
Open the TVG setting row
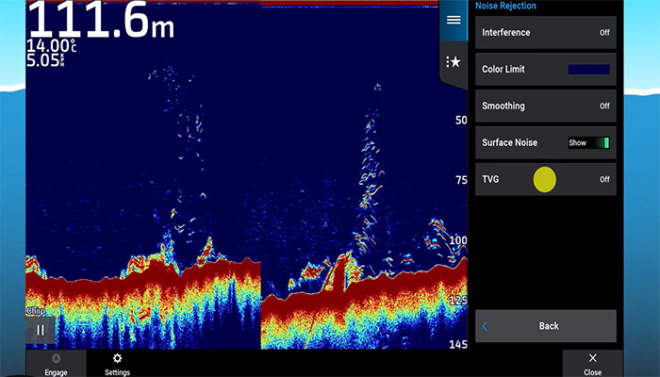546,179
